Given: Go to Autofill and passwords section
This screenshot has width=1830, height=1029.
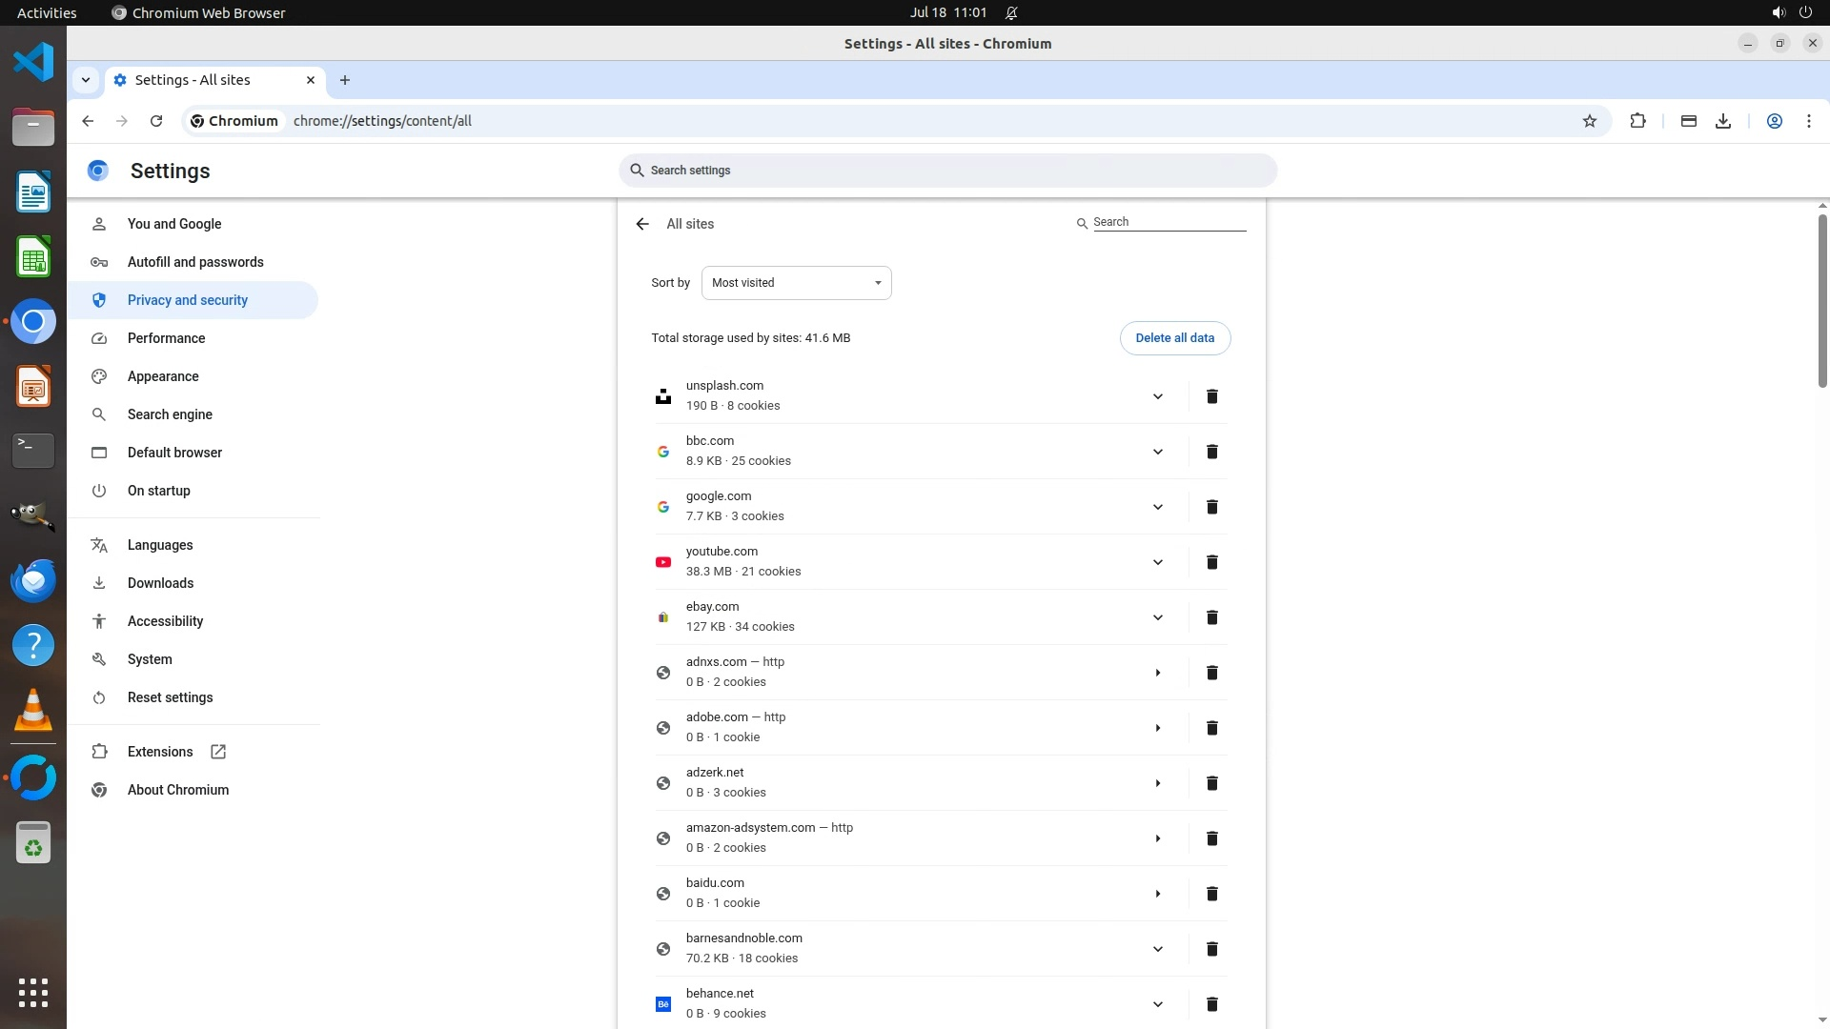Looking at the screenshot, I should pos(195,262).
